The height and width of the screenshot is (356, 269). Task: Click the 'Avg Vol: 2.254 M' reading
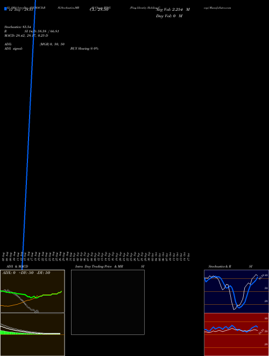tap(173, 10)
